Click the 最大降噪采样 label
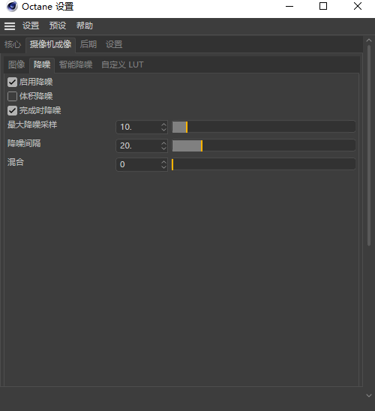375x411 pixels. pyautogui.click(x=32, y=124)
